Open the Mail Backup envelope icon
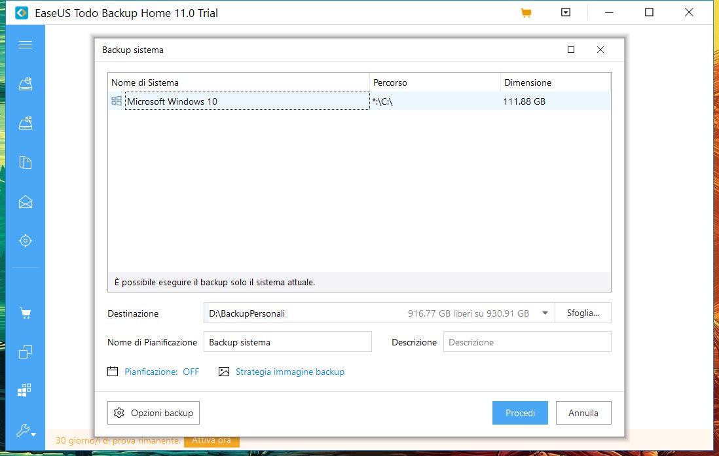The height and width of the screenshot is (456, 719). click(26, 202)
